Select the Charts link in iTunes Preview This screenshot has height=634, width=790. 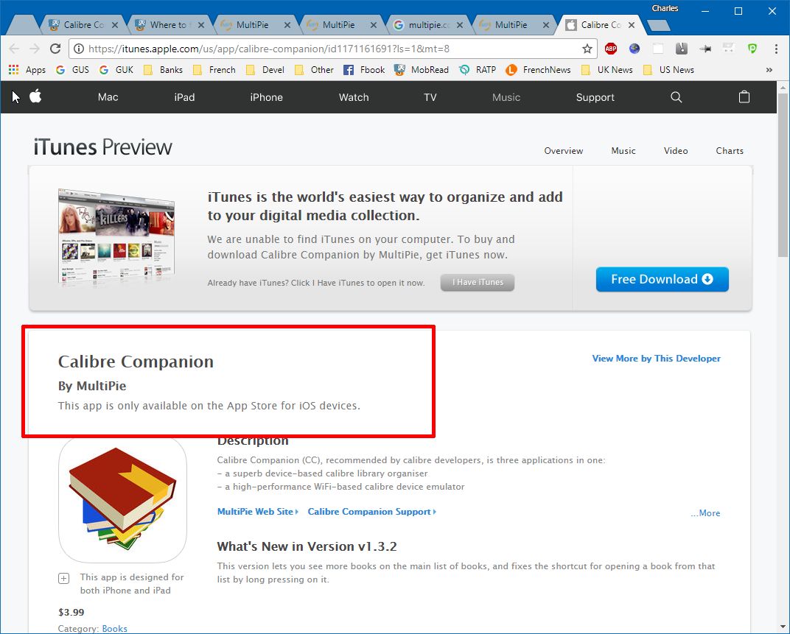click(730, 150)
